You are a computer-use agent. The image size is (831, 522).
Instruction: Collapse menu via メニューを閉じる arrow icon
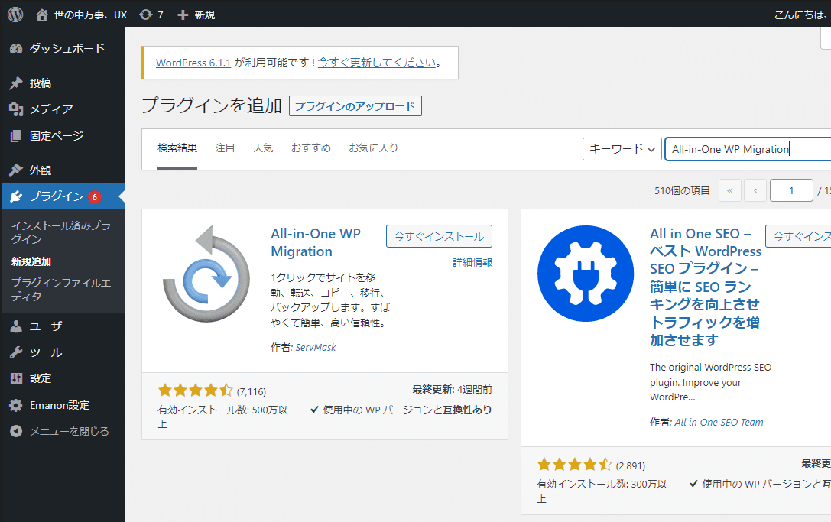(x=16, y=431)
